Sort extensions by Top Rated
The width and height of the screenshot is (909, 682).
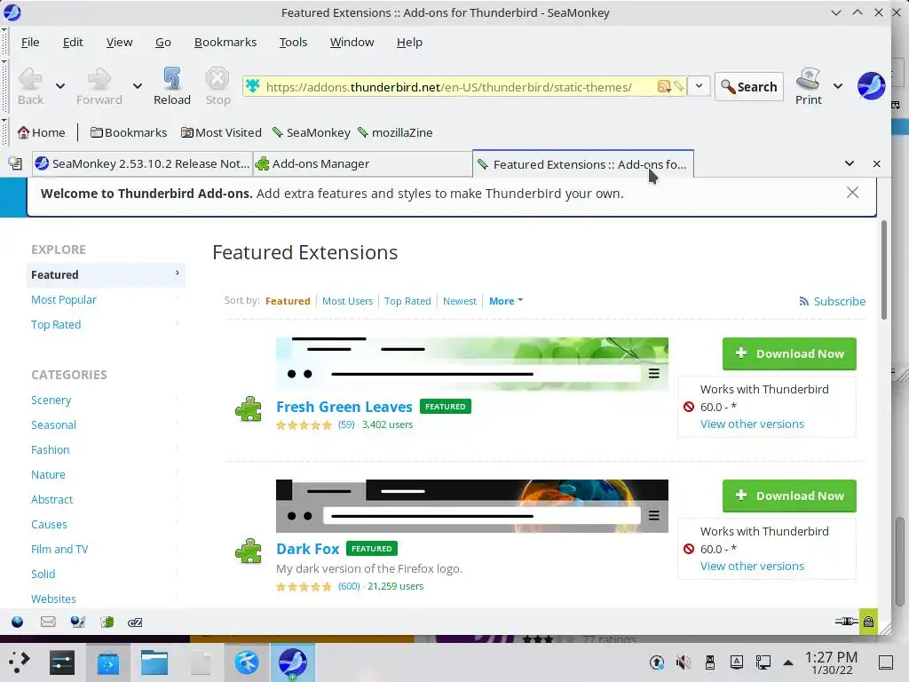(407, 301)
